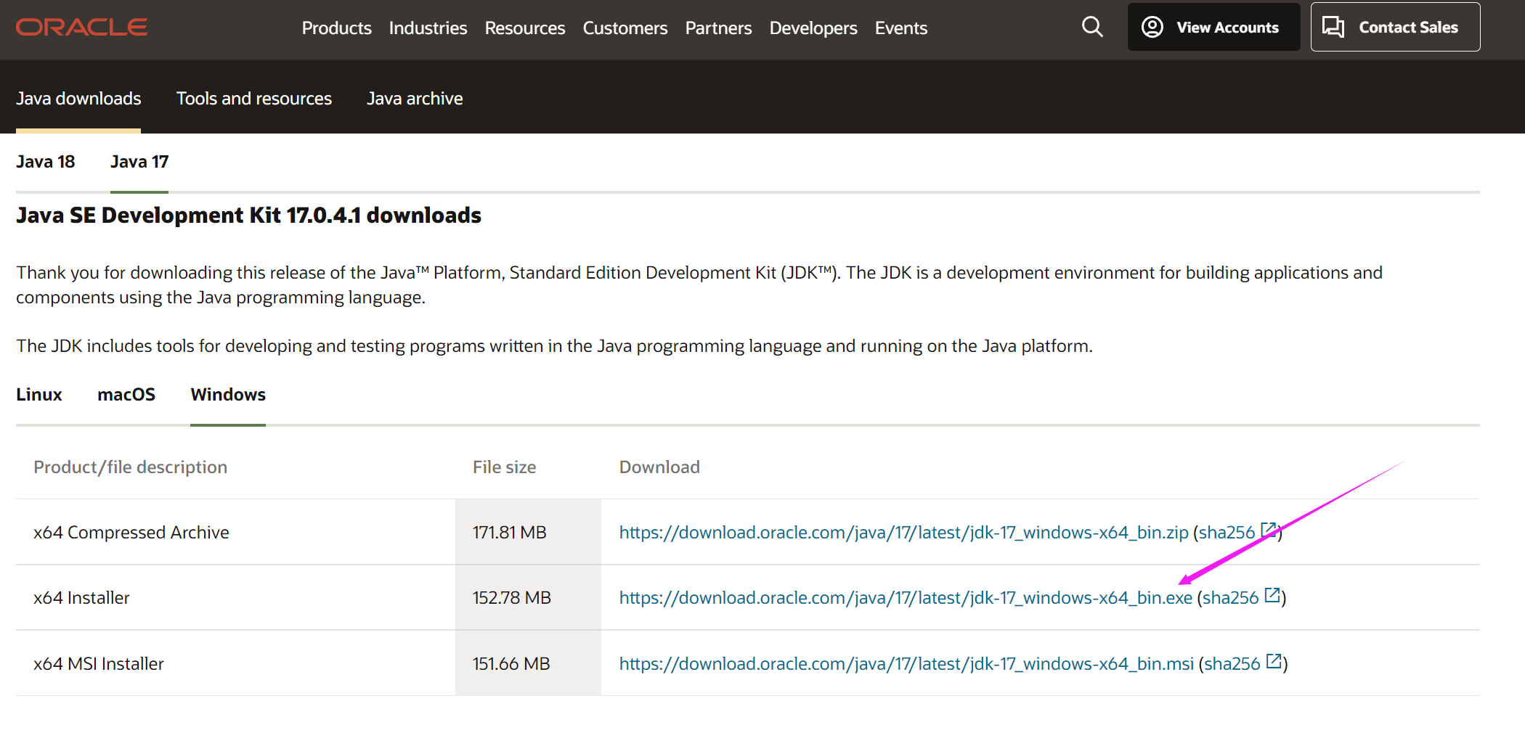Click the 'x64 Installer' cell

click(x=81, y=597)
